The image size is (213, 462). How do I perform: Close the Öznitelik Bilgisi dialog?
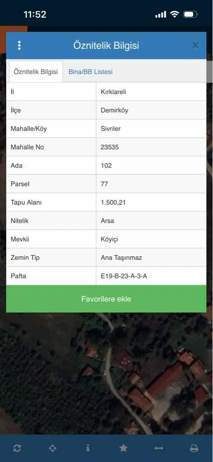point(195,46)
